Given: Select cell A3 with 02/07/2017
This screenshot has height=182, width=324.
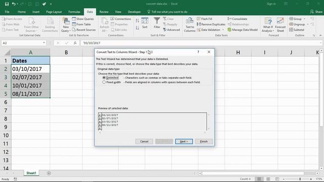Looking at the screenshot, I should click(x=30, y=77).
